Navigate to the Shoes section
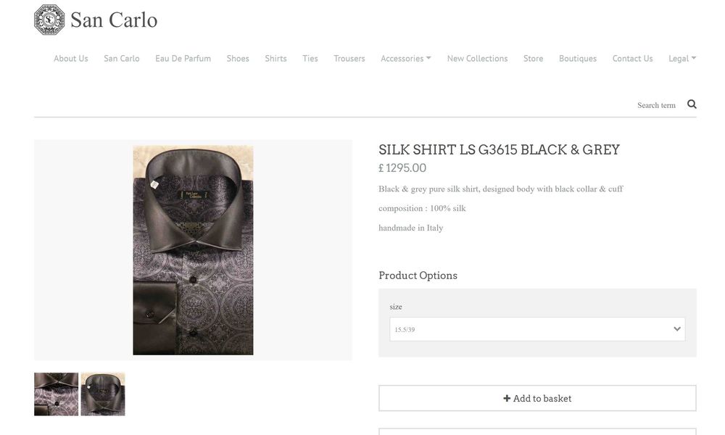 pos(238,59)
